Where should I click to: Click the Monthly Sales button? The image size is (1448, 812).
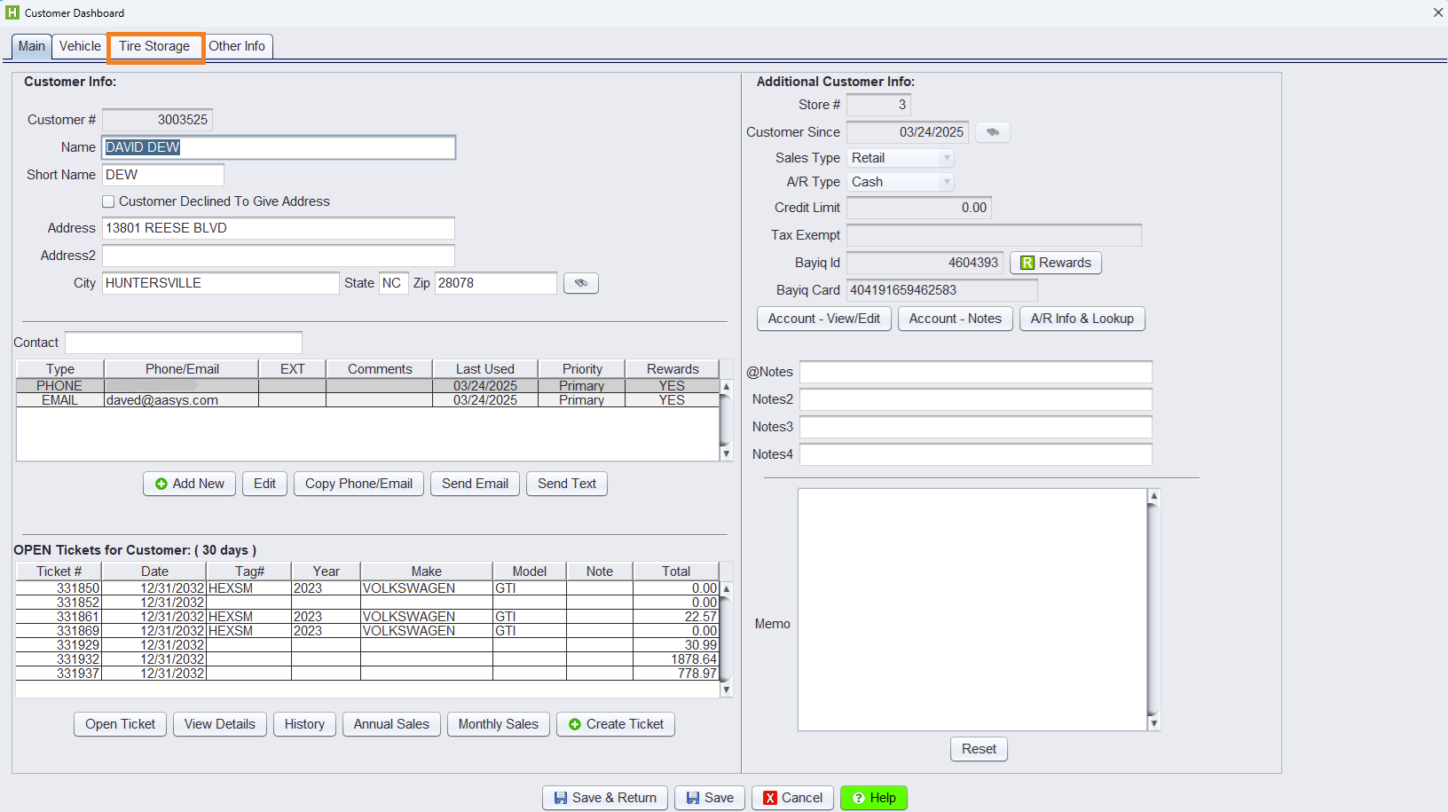[498, 724]
